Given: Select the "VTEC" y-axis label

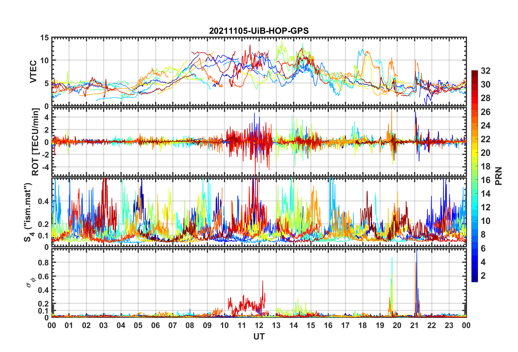Looking at the screenshot, I should click(33, 72).
